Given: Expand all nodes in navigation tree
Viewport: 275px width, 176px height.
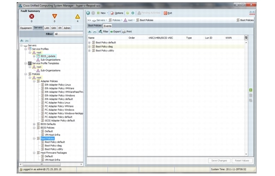Looking at the screenshot, I should coord(22,41).
